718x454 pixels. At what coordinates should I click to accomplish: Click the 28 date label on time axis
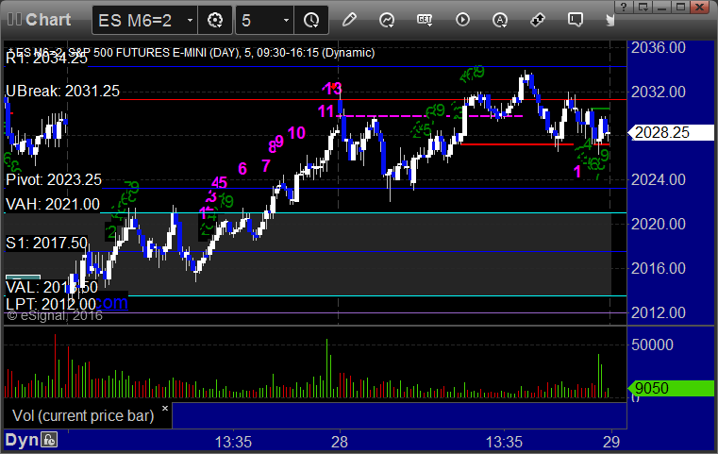click(x=340, y=442)
